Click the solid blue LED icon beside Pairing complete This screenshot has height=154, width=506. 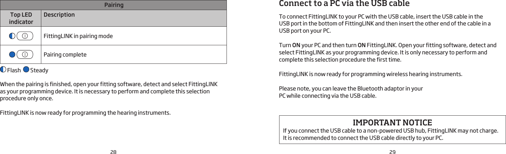point(12,54)
